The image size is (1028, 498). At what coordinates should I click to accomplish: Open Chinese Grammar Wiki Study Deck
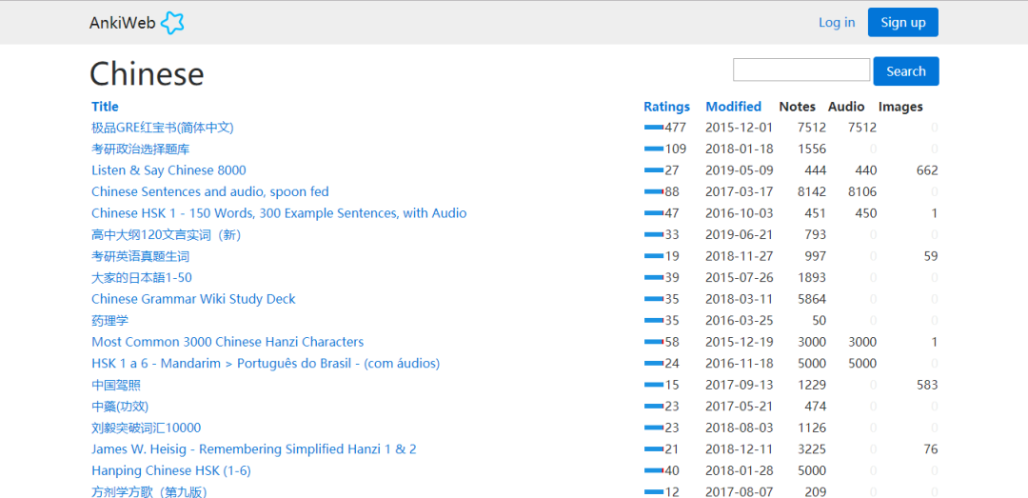click(193, 299)
